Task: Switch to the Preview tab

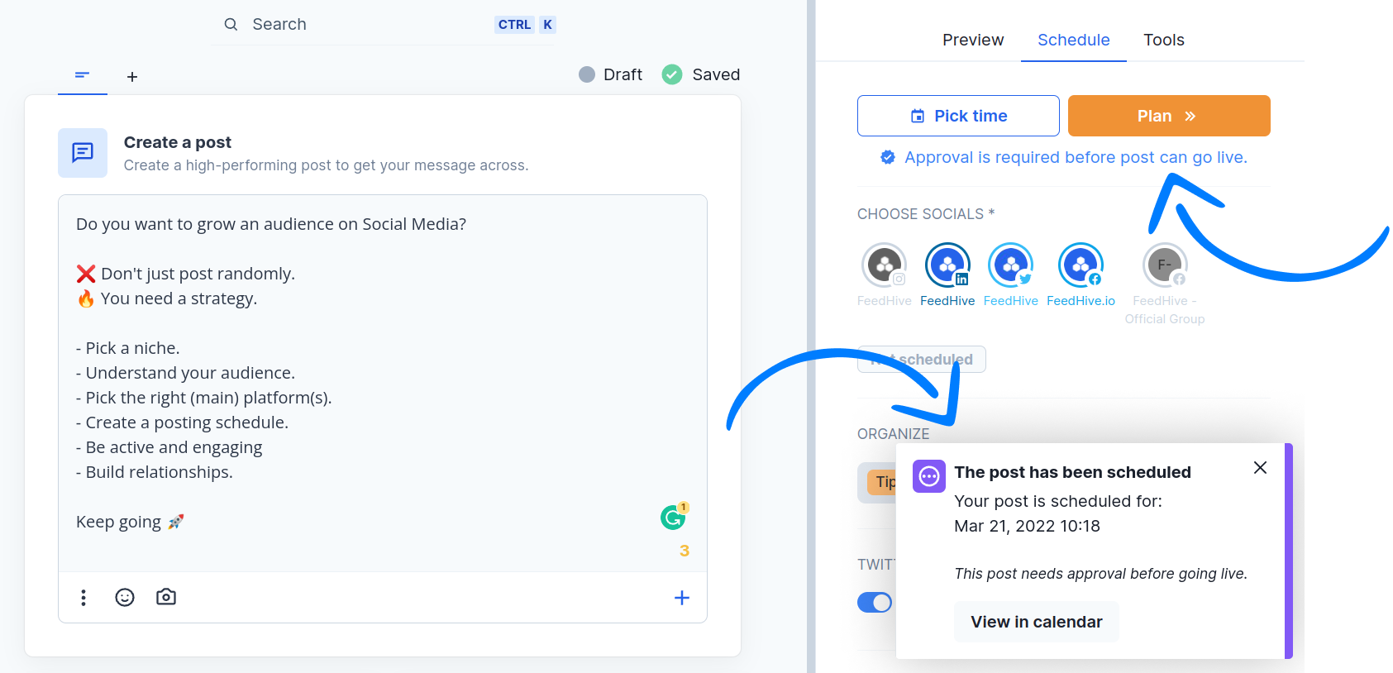Action: [973, 40]
